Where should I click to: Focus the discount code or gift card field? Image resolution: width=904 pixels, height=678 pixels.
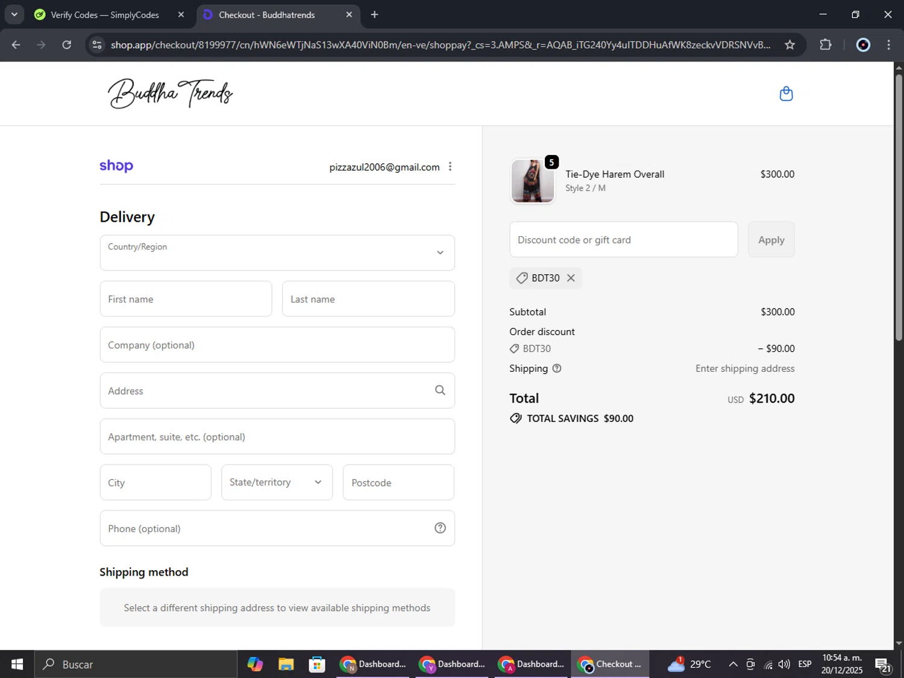coord(624,239)
